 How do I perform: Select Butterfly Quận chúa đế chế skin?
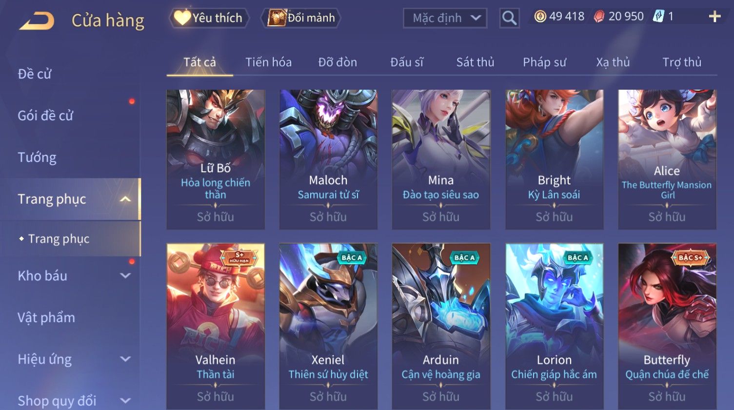(667, 326)
